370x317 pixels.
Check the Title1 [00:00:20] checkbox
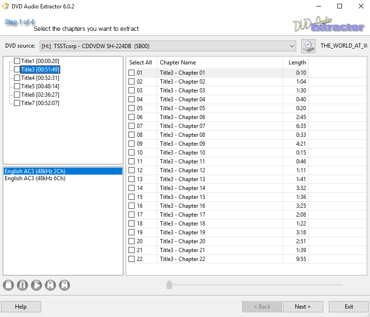17,61
